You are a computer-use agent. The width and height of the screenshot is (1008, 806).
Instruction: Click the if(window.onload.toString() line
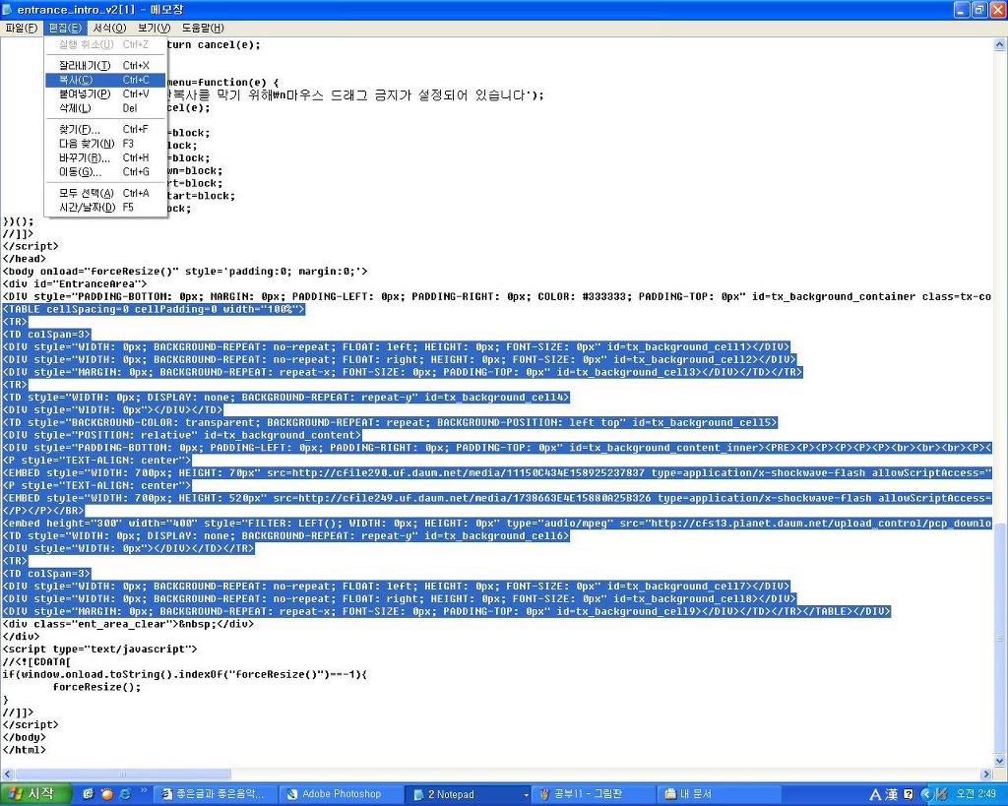coord(184,674)
